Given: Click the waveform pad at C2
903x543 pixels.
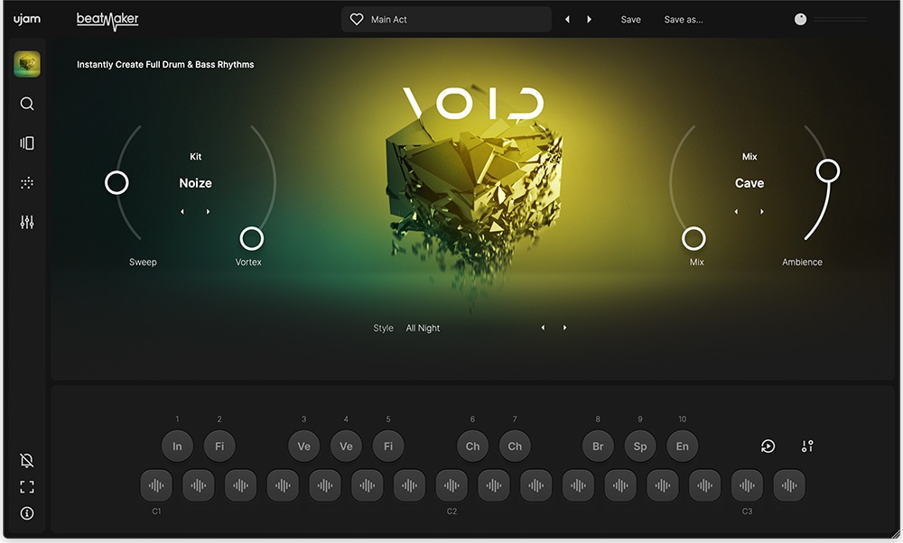Looking at the screenshot, I should click(451, 485).
